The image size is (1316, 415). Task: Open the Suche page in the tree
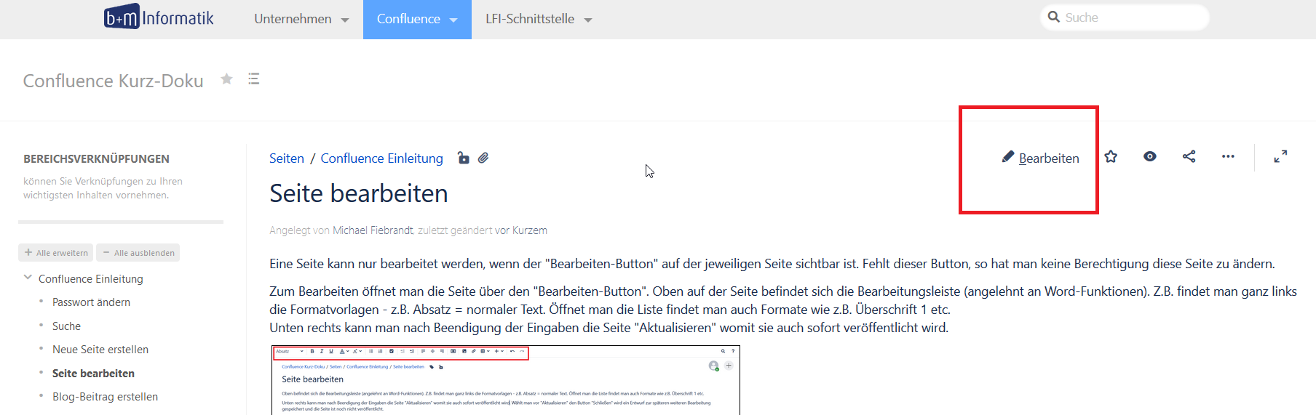pos(66,326)
